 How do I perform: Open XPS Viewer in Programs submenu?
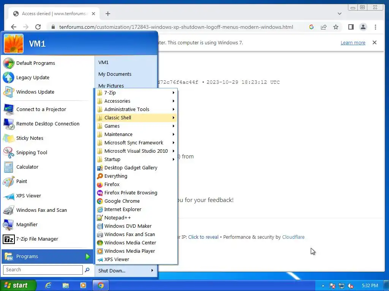point(136,259)
